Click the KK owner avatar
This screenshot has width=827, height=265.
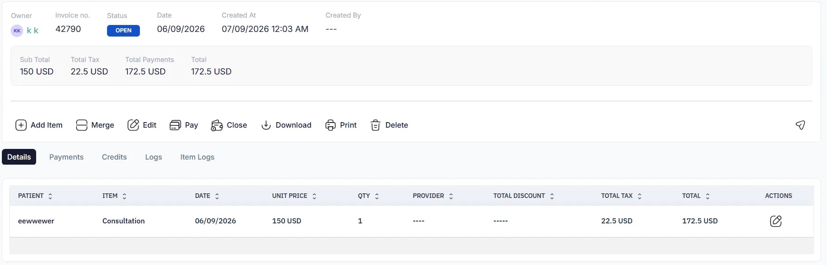pos(17,31)
